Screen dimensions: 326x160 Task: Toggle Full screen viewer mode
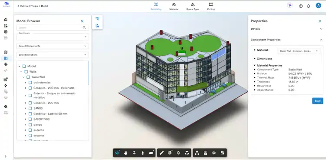[222, 153]
